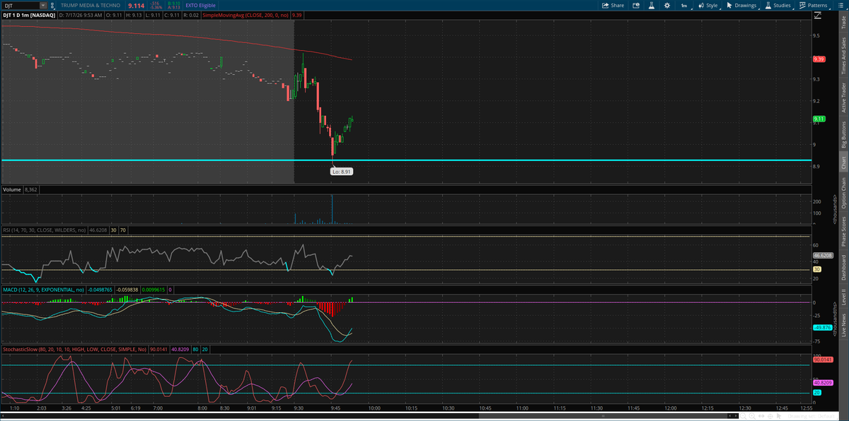Open the Times And Sales side tab
849x421 pixels.
click(x=843, y=56)
